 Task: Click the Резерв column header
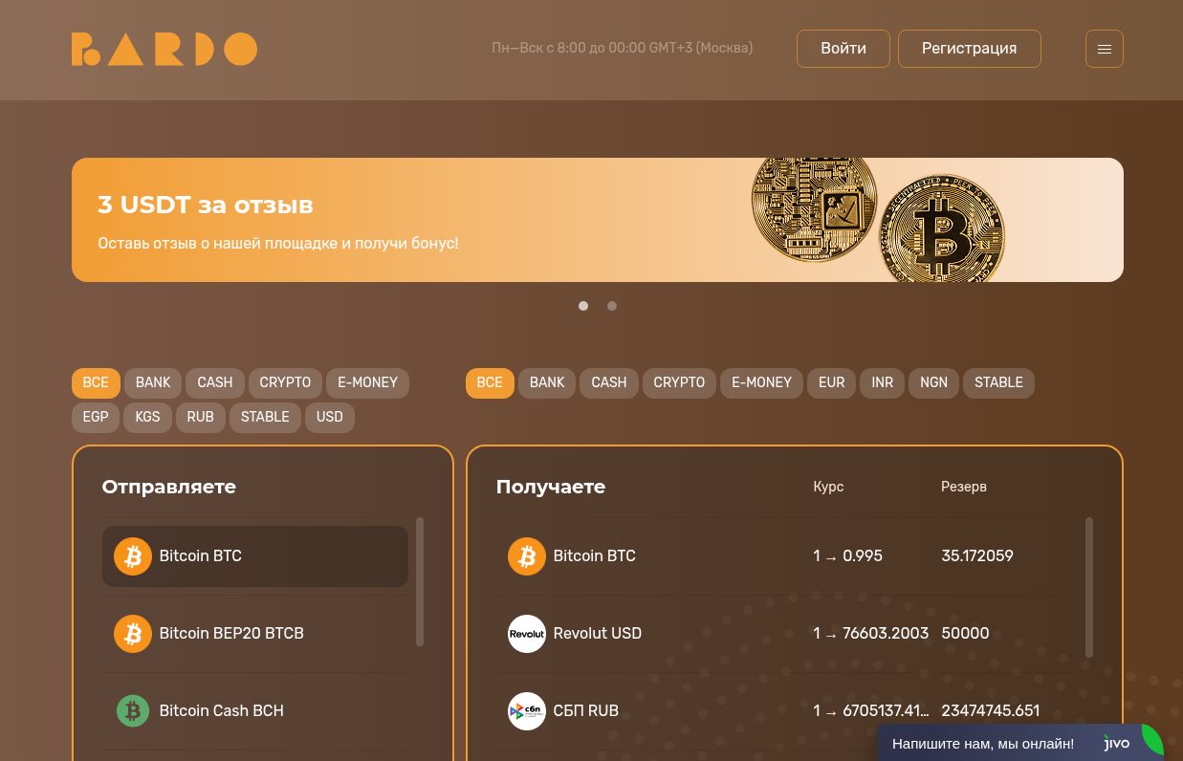click(x=964, y=487)
